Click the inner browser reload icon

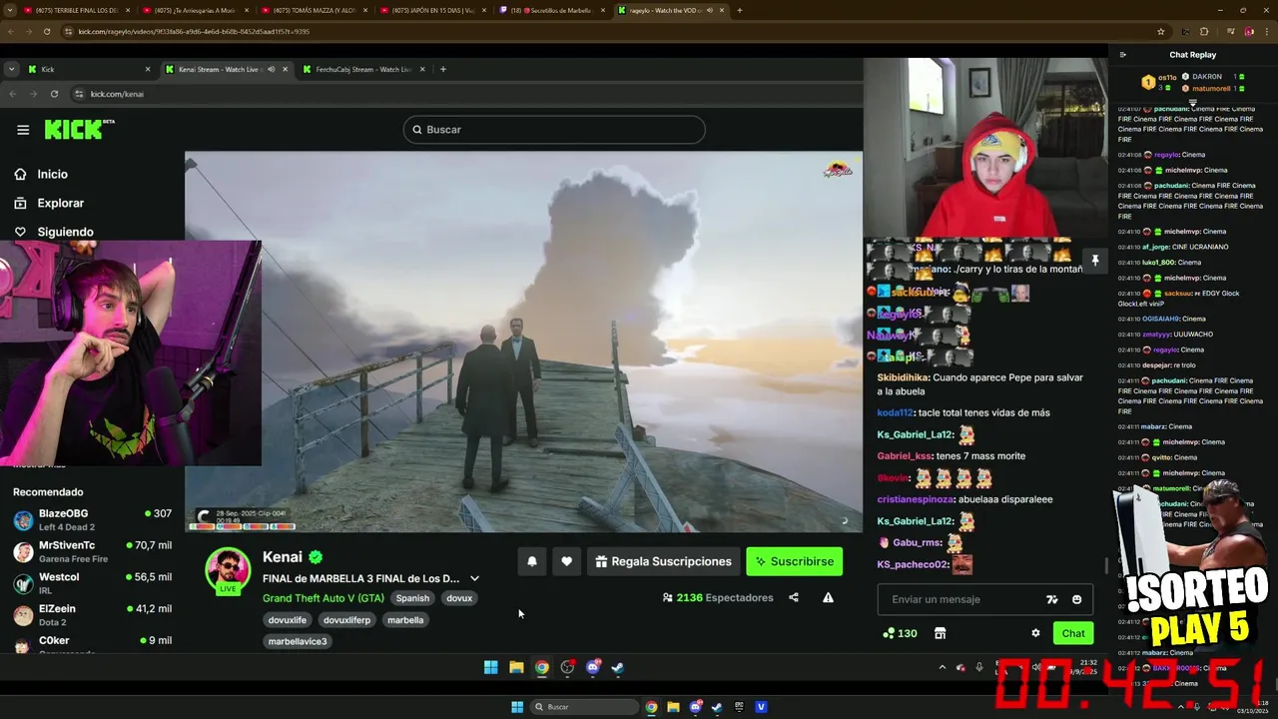tap(54, 94)
